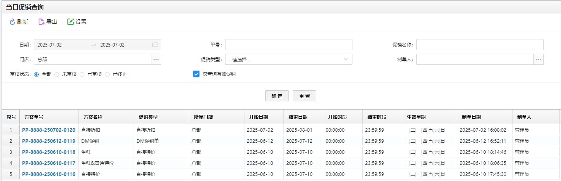Click the 刷新 refresh icon
Viewport: 561px width, 181px height.
(12, 22)
